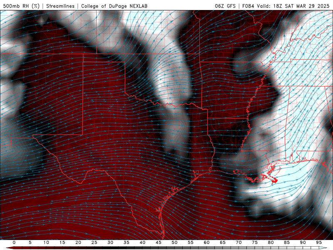Click the '90' value on the color scale

(303, 242)
